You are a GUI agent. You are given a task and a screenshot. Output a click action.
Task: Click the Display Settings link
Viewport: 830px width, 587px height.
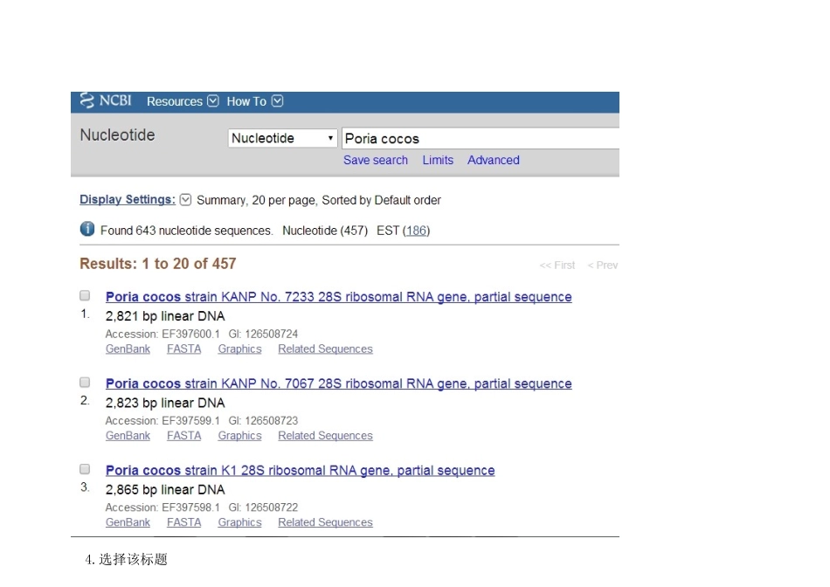pyautogui.click(x=127, y=199)
